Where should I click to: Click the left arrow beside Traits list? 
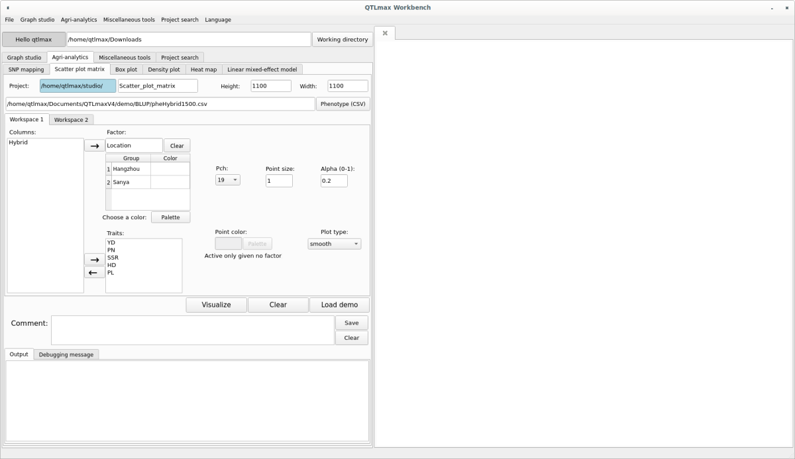(94, 272)
